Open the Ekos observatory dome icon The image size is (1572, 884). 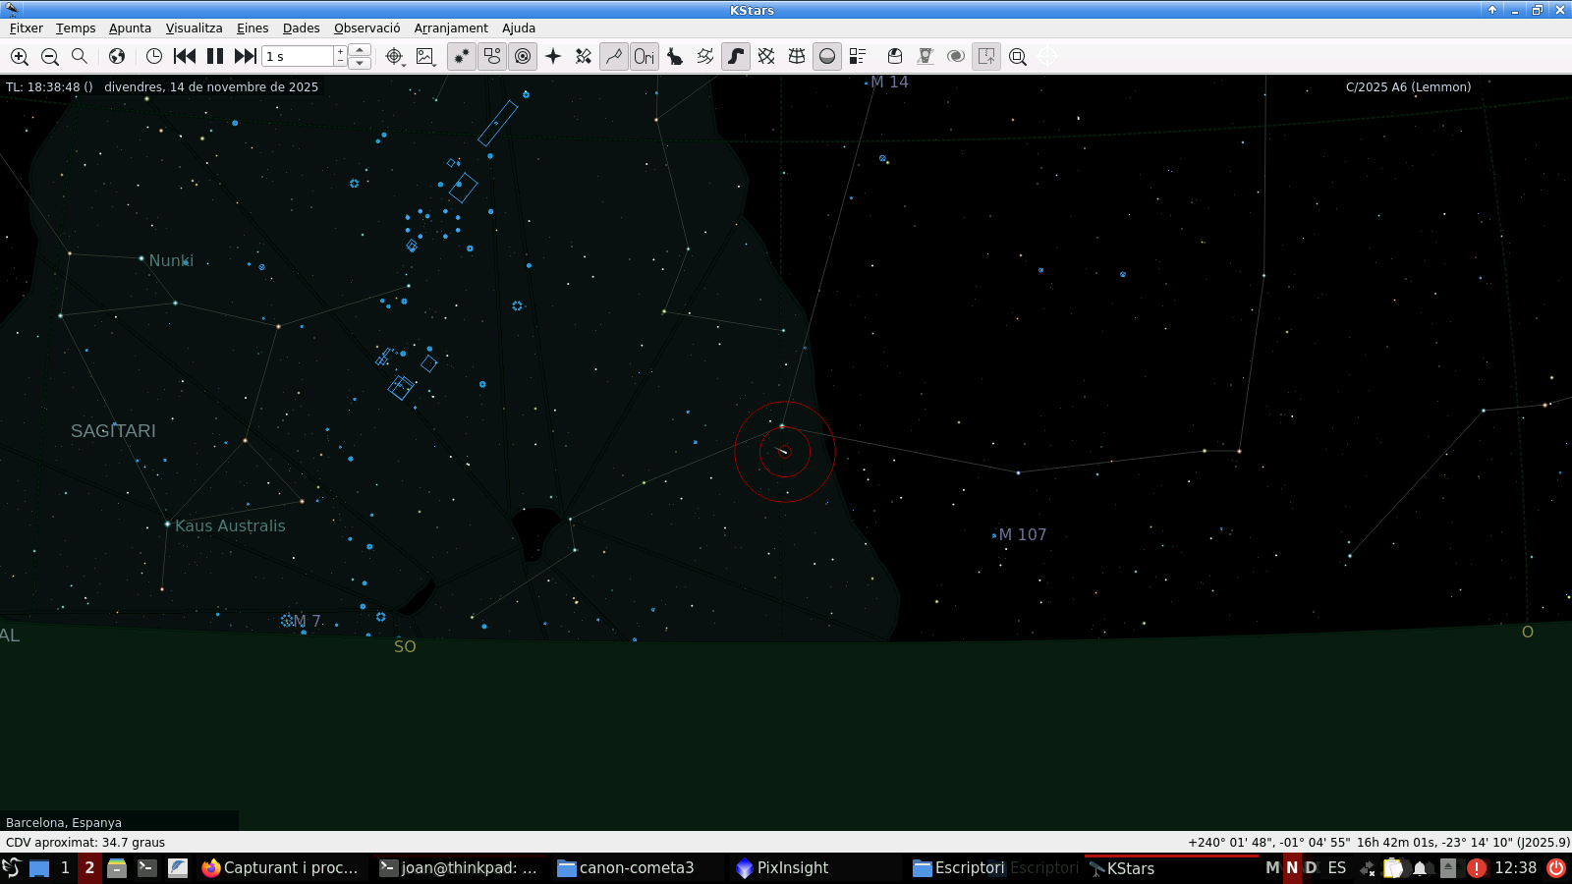(894, 57)
